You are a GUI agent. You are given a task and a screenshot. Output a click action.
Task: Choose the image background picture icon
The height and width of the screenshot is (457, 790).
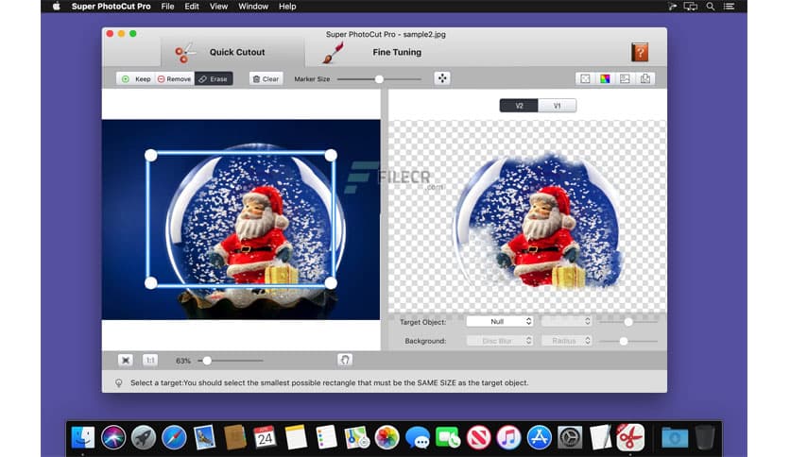point(625,79)
